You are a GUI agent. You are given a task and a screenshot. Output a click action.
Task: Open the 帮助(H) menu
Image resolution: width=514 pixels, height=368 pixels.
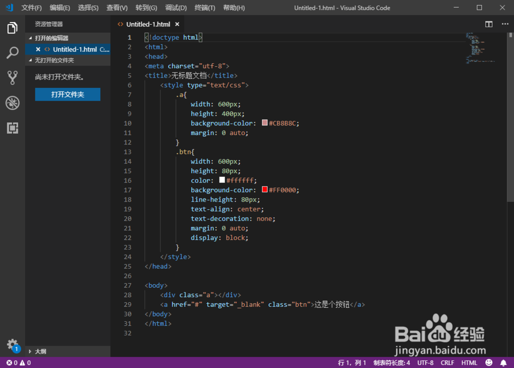pyautogui.click(x=234, y=8)
